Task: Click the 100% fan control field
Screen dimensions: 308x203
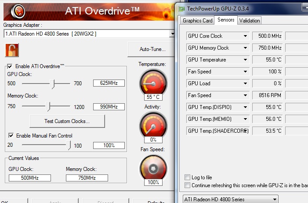Action: (109, 145)
